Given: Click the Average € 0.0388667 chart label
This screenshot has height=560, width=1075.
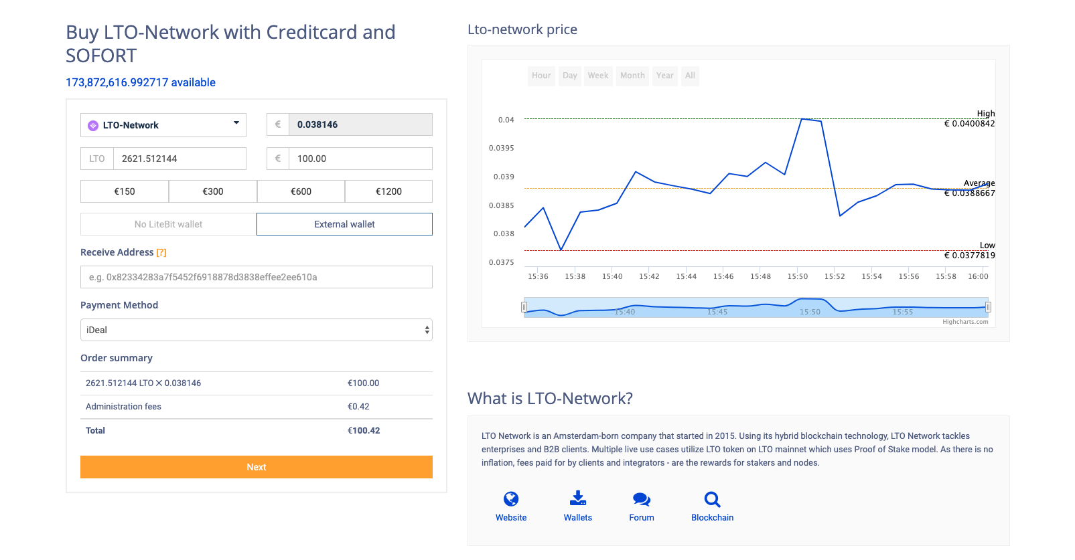Looking at the screenshot, I should (970, 188).
